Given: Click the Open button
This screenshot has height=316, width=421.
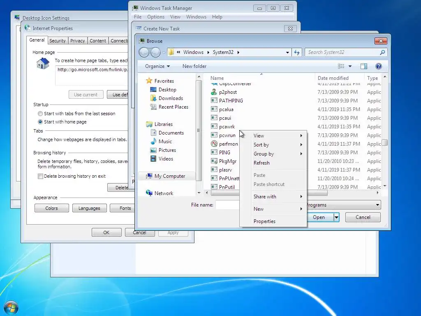Looking at the screenshot, I should pos(319,217).
